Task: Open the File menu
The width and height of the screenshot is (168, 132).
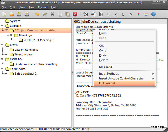Action: [x=4, y=7]
